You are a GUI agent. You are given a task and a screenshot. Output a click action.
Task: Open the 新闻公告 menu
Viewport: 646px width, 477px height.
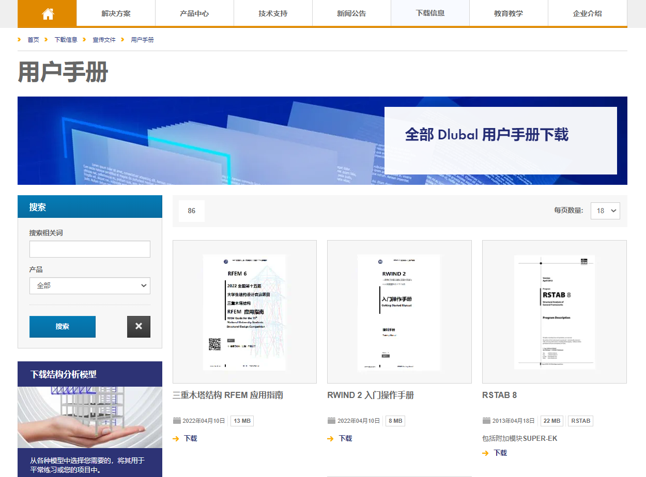click(x=351, y=13)
